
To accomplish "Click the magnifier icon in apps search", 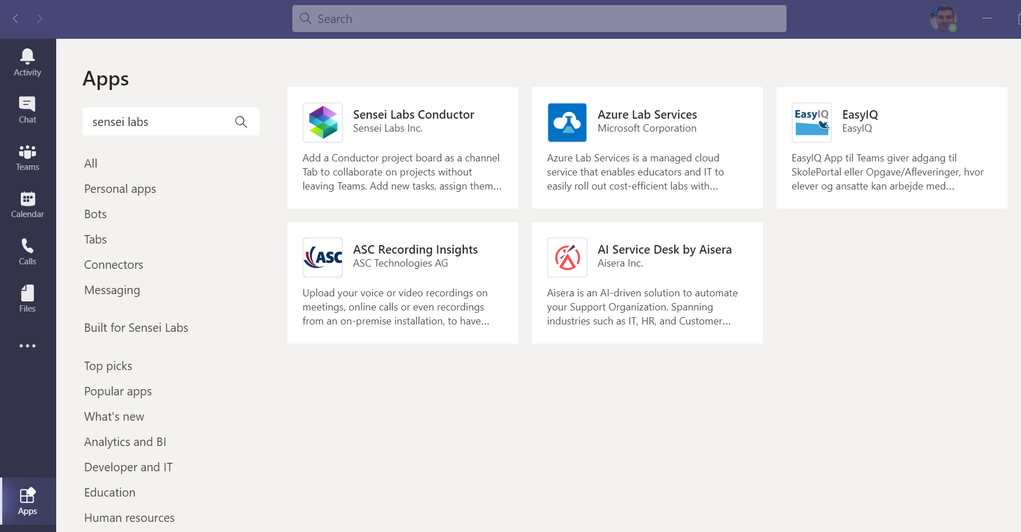I will click(x=241, y=121).
